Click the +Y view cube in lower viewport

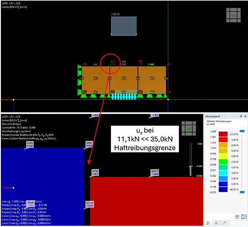(x=189, y=128)
